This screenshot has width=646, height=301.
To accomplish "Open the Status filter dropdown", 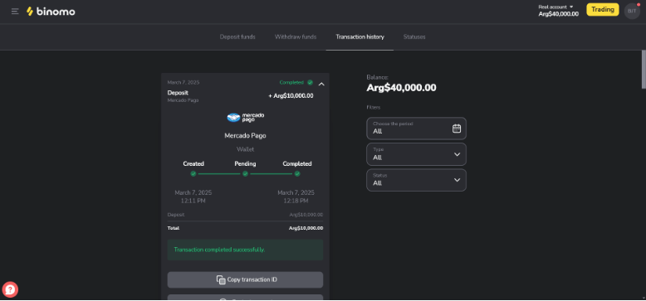I will pyautogui.click(x=417, y=180).
